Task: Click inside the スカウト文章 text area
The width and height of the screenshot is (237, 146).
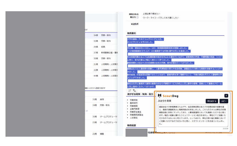Action: [x=193, y=115]
